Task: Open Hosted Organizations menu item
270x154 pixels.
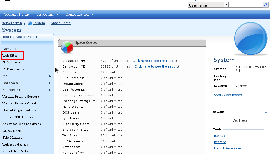Action: click(20, 110)
